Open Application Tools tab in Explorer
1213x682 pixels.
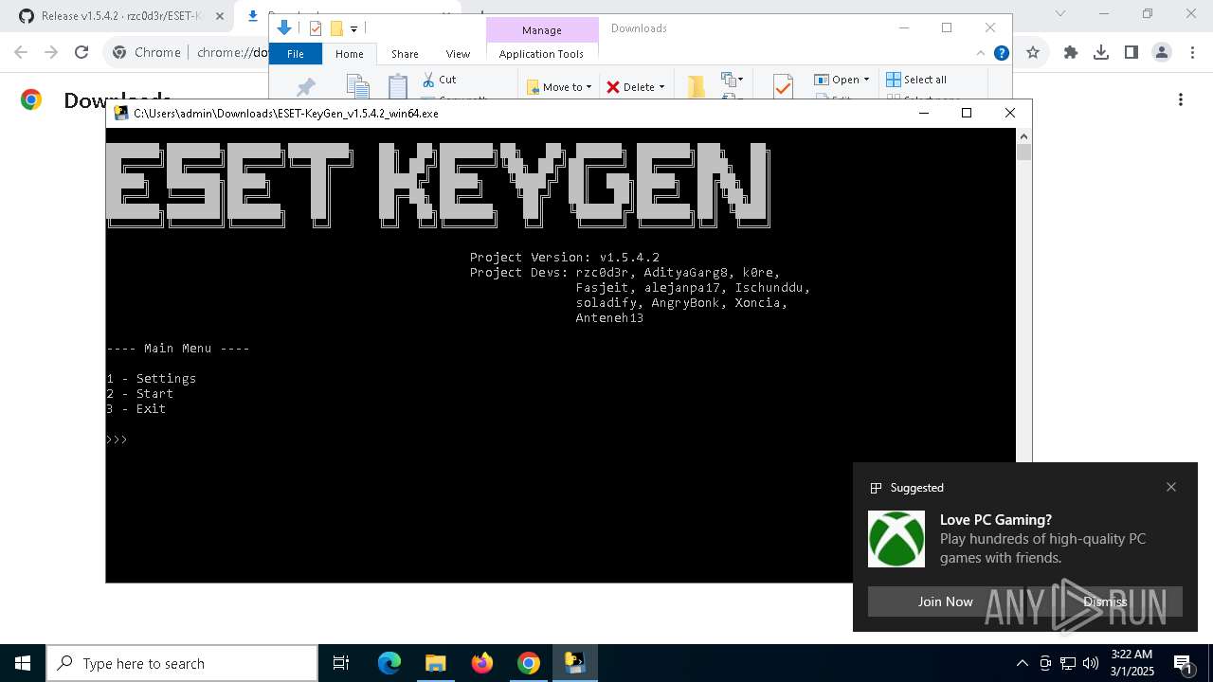541,54
